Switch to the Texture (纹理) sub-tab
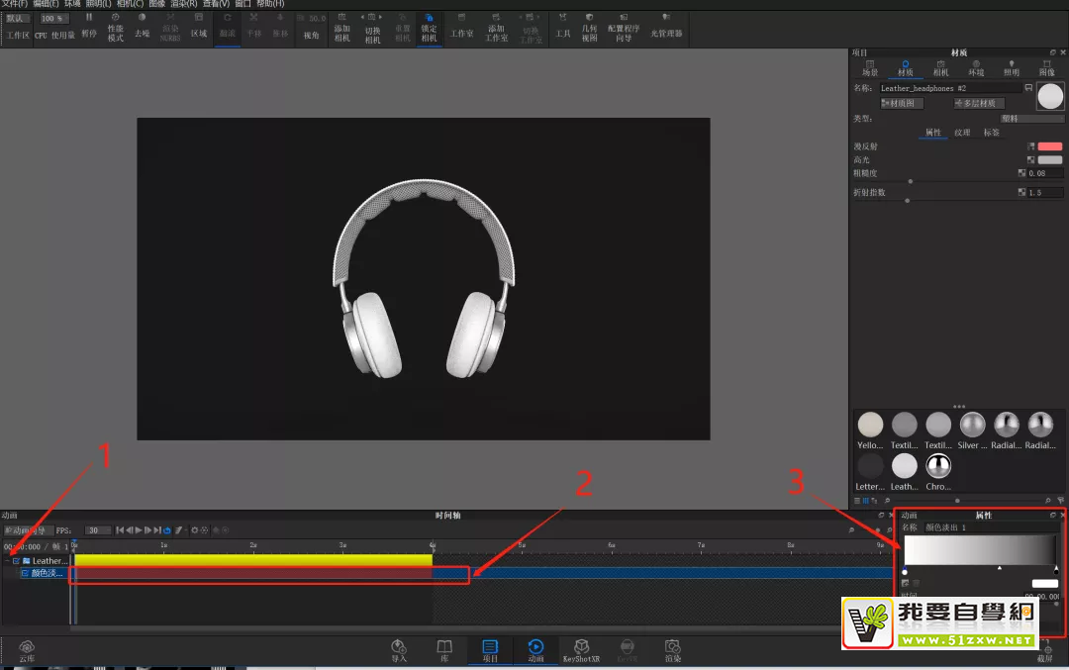1069x670 pixels. tap(962, 133)
